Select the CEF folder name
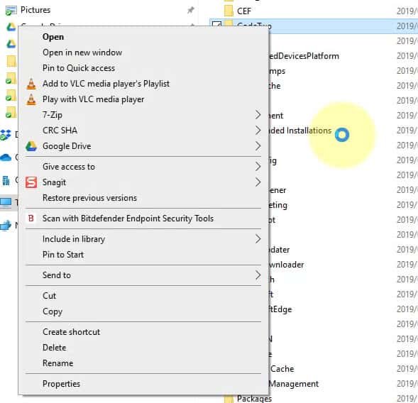The width and height of the screenshot is (418, 403). (244, 11)
